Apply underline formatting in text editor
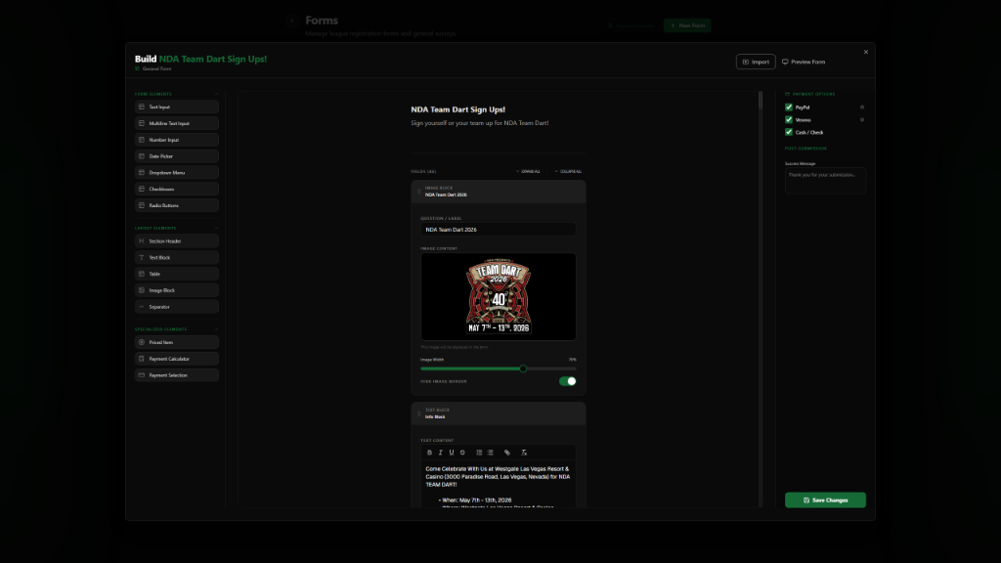 point(452,453)
